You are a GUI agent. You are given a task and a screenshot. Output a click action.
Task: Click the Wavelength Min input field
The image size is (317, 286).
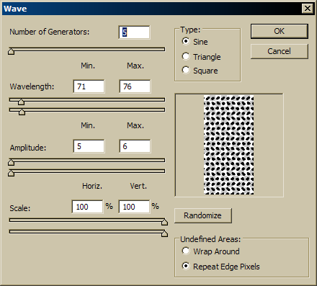[89, 86]
